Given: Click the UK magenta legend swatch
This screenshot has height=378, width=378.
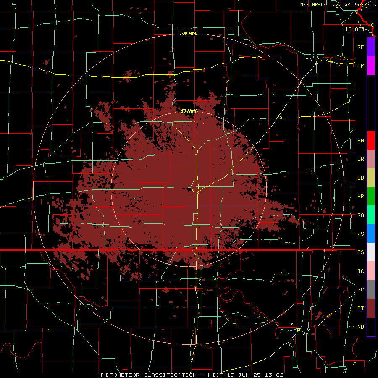Looking at the screenshot, I should coord(371,66).
